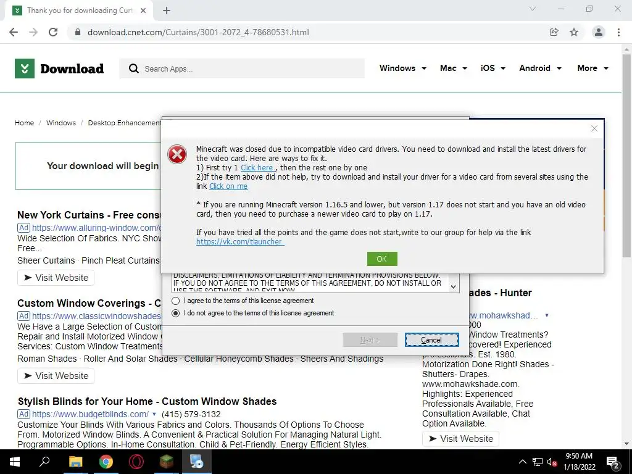632x474 pixels.
Task: Close the current browser tab
Action: [x=143, y=10]
